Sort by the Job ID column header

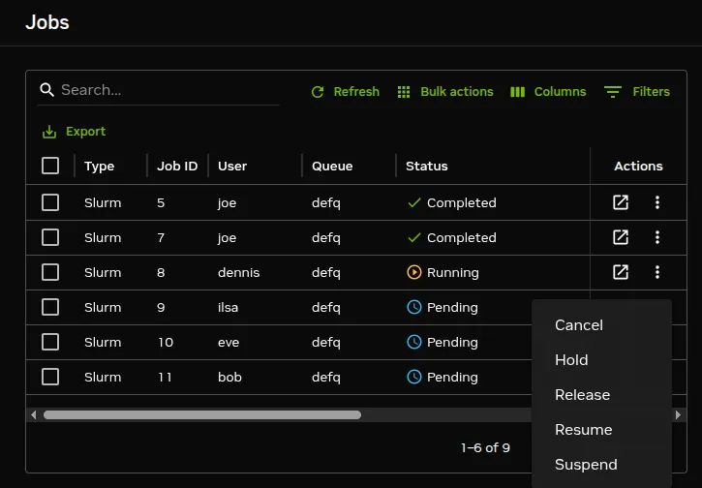177,167
